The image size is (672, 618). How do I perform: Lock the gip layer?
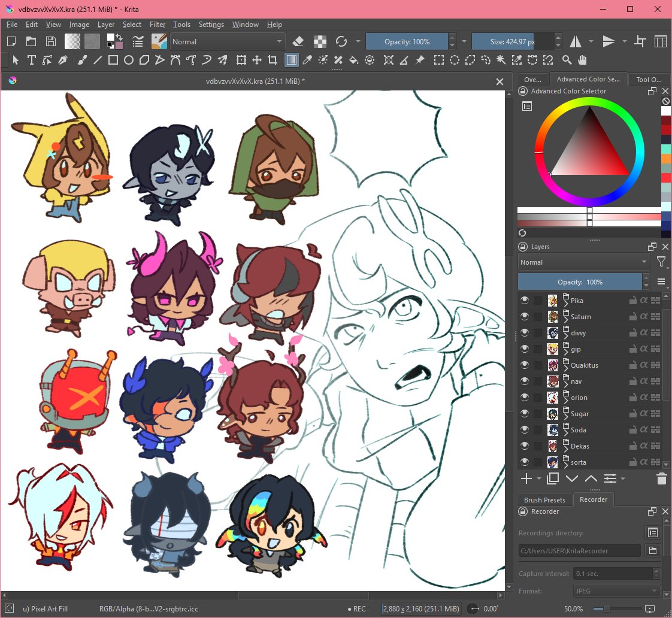pyautogui.click(x=632, y=349)
